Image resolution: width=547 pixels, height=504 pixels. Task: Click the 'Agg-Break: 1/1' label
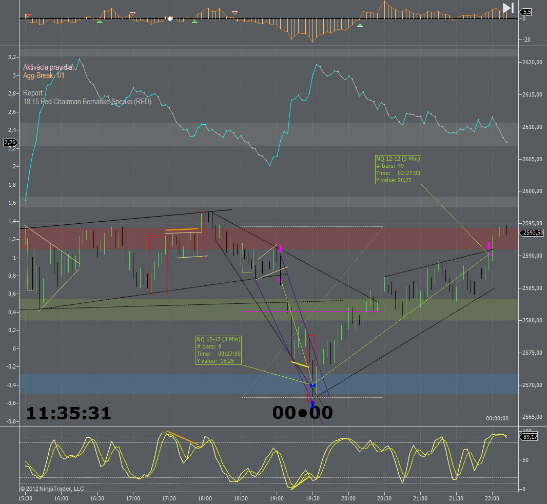(x=44, y=76)
